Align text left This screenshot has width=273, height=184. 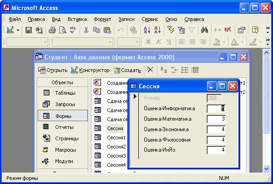[x=182, y=42]
